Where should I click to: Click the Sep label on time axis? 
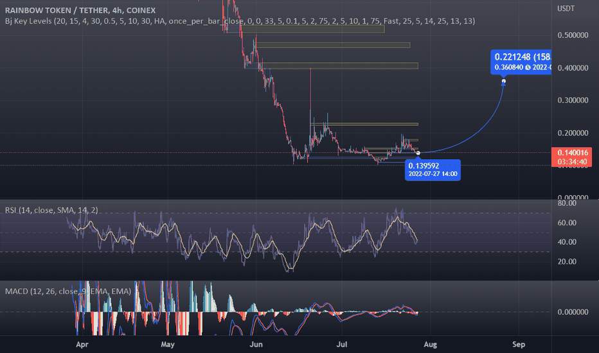(x=519, y=344)
